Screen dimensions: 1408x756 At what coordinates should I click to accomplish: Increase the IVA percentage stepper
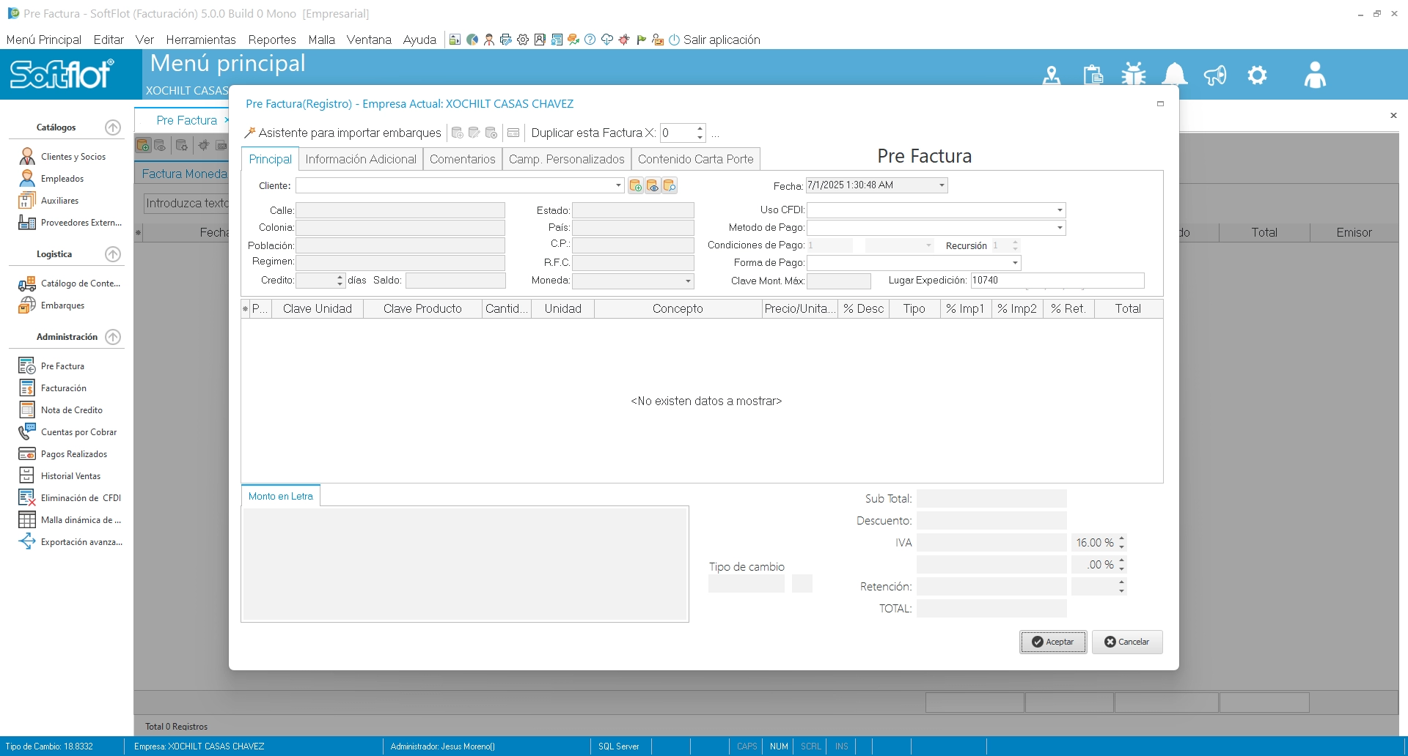pyautogui.click(x=1121, y=539)
